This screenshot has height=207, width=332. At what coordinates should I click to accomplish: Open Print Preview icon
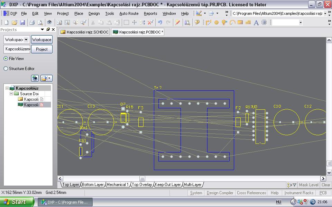(x=40, y=22)
